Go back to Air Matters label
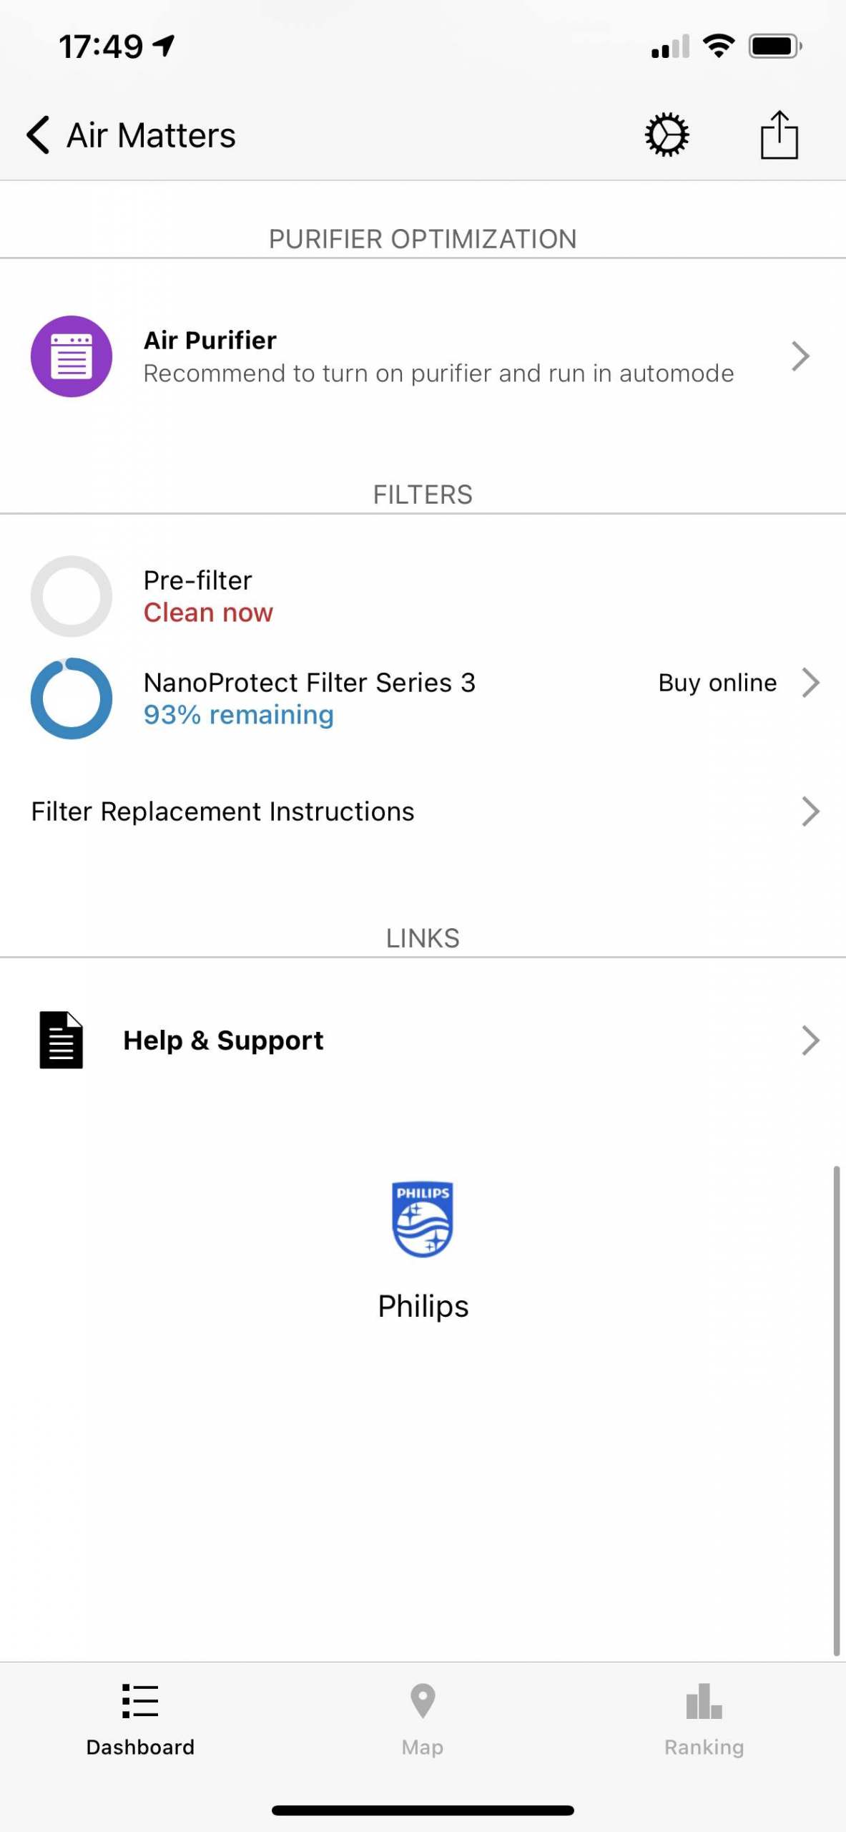The image size is (846, 1832). (151, 135)
